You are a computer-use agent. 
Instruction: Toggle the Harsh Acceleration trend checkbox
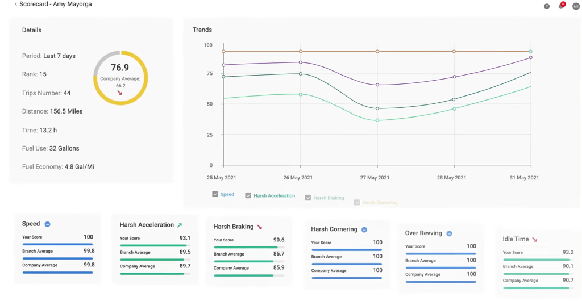tap(248, 196)
